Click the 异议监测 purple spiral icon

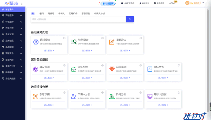pyautogui.click(x=36, y=69)
